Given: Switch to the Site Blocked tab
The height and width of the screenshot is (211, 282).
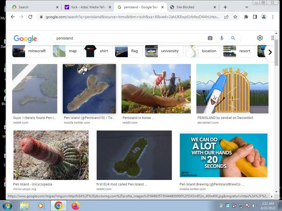Looking at the screenshot, I should 193,7.
